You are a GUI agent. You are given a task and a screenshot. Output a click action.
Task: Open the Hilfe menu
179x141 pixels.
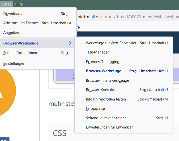(x=19, y=4)
